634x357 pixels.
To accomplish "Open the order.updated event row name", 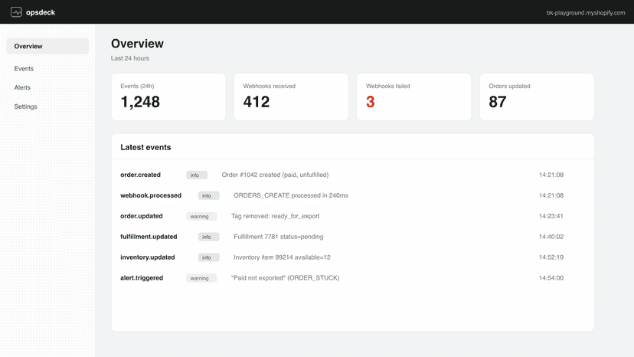I will click(x=141, y=216).
